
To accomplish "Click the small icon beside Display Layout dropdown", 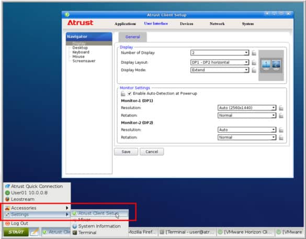I will point(254,62).
